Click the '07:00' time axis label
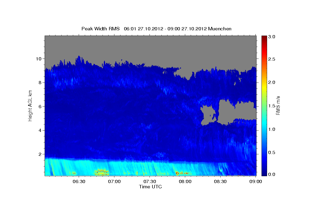 pyautogui.click(x=114, y=181)
